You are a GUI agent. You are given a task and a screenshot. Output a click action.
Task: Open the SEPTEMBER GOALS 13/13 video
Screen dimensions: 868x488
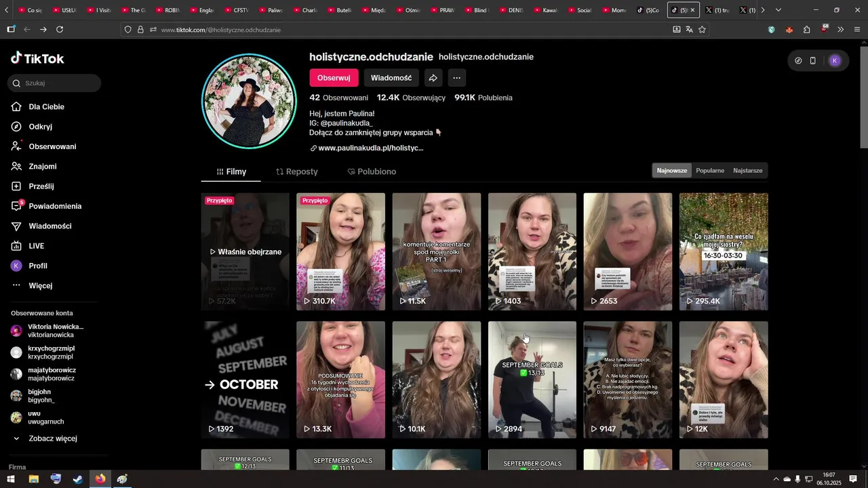[x=532, y=380]
